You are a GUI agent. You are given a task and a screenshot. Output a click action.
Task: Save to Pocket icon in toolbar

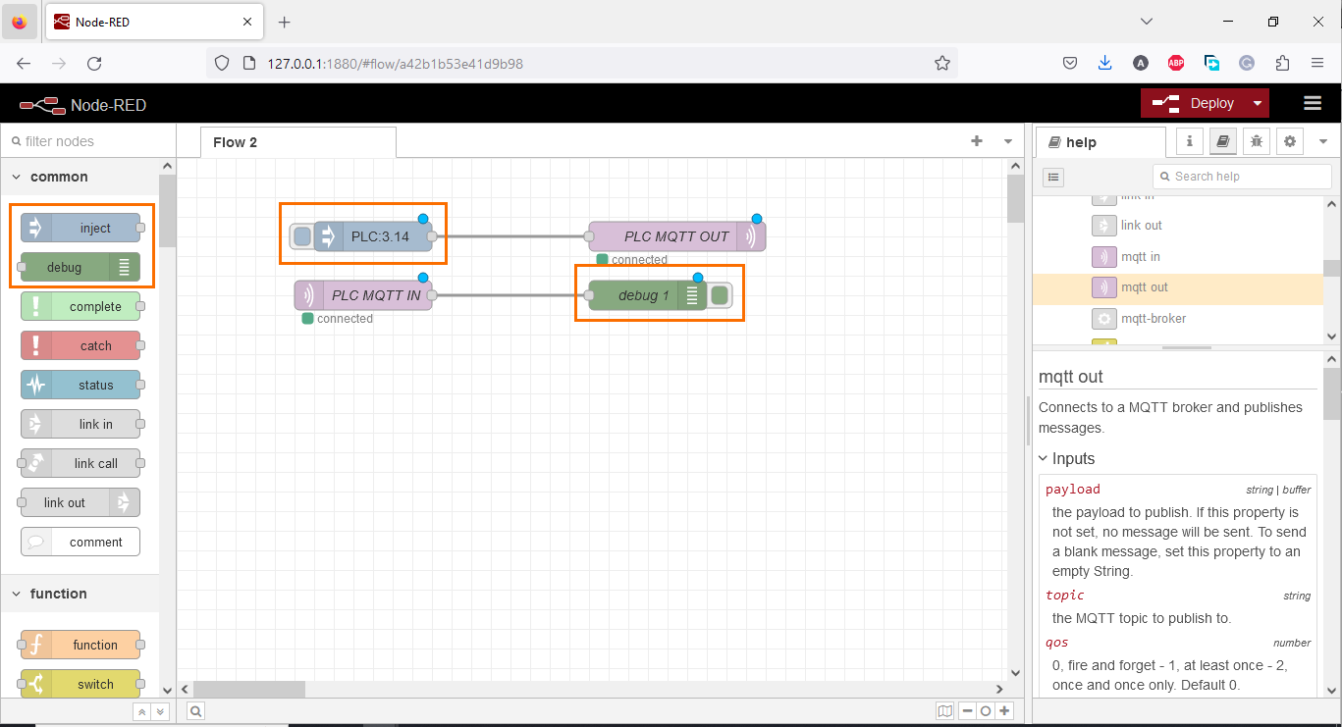[x=1070, y=63]
